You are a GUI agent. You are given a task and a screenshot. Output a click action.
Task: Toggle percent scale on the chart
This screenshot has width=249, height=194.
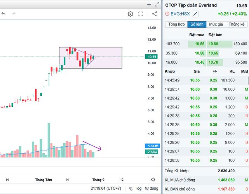coord(131,188)
